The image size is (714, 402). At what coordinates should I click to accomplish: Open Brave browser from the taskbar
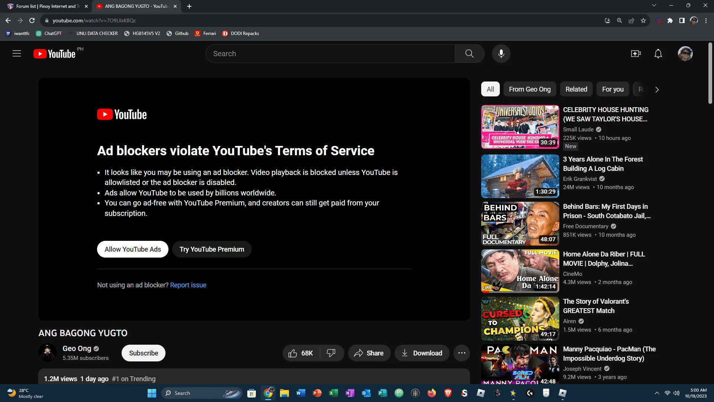click(x=448, y=393)
